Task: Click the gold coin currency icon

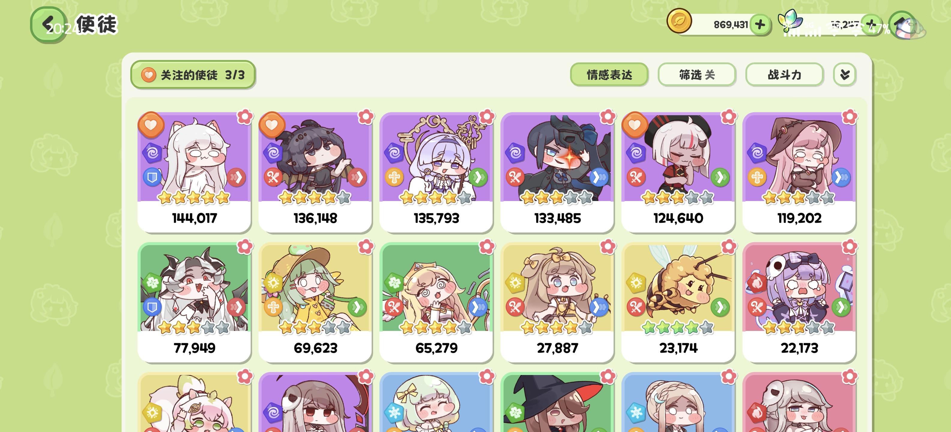Action: click(679, 21)
